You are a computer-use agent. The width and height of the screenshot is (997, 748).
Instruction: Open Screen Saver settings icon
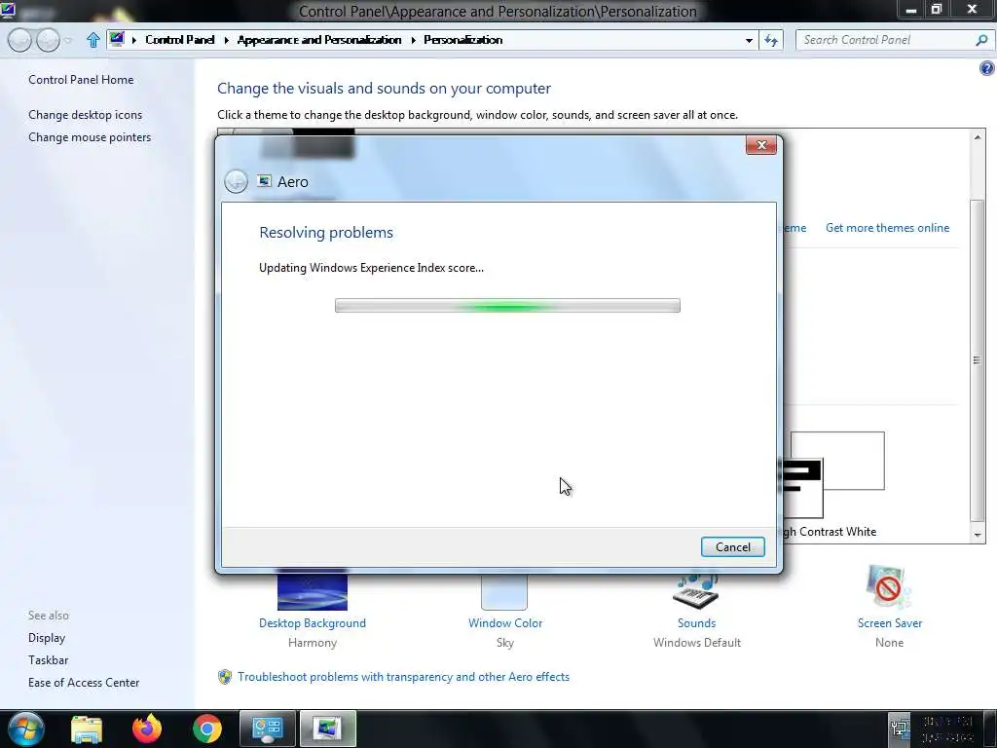[x=889, y=587]
